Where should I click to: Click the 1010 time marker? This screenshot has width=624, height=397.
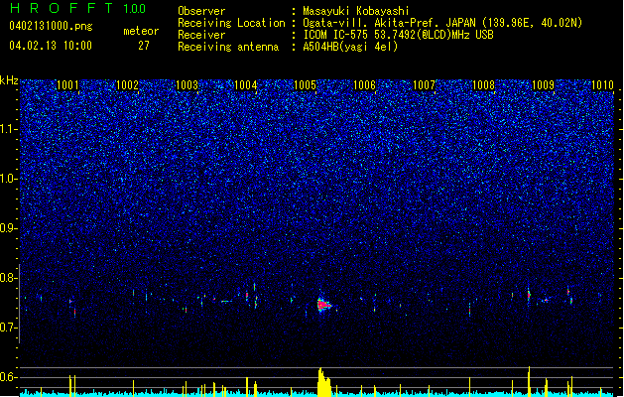pyautogui.click(x=602, y=84)
